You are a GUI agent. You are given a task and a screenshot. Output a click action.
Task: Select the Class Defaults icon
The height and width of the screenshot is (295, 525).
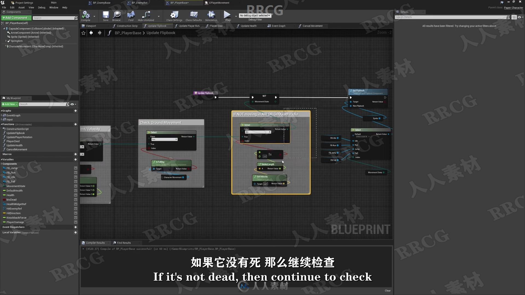[194, 14]
